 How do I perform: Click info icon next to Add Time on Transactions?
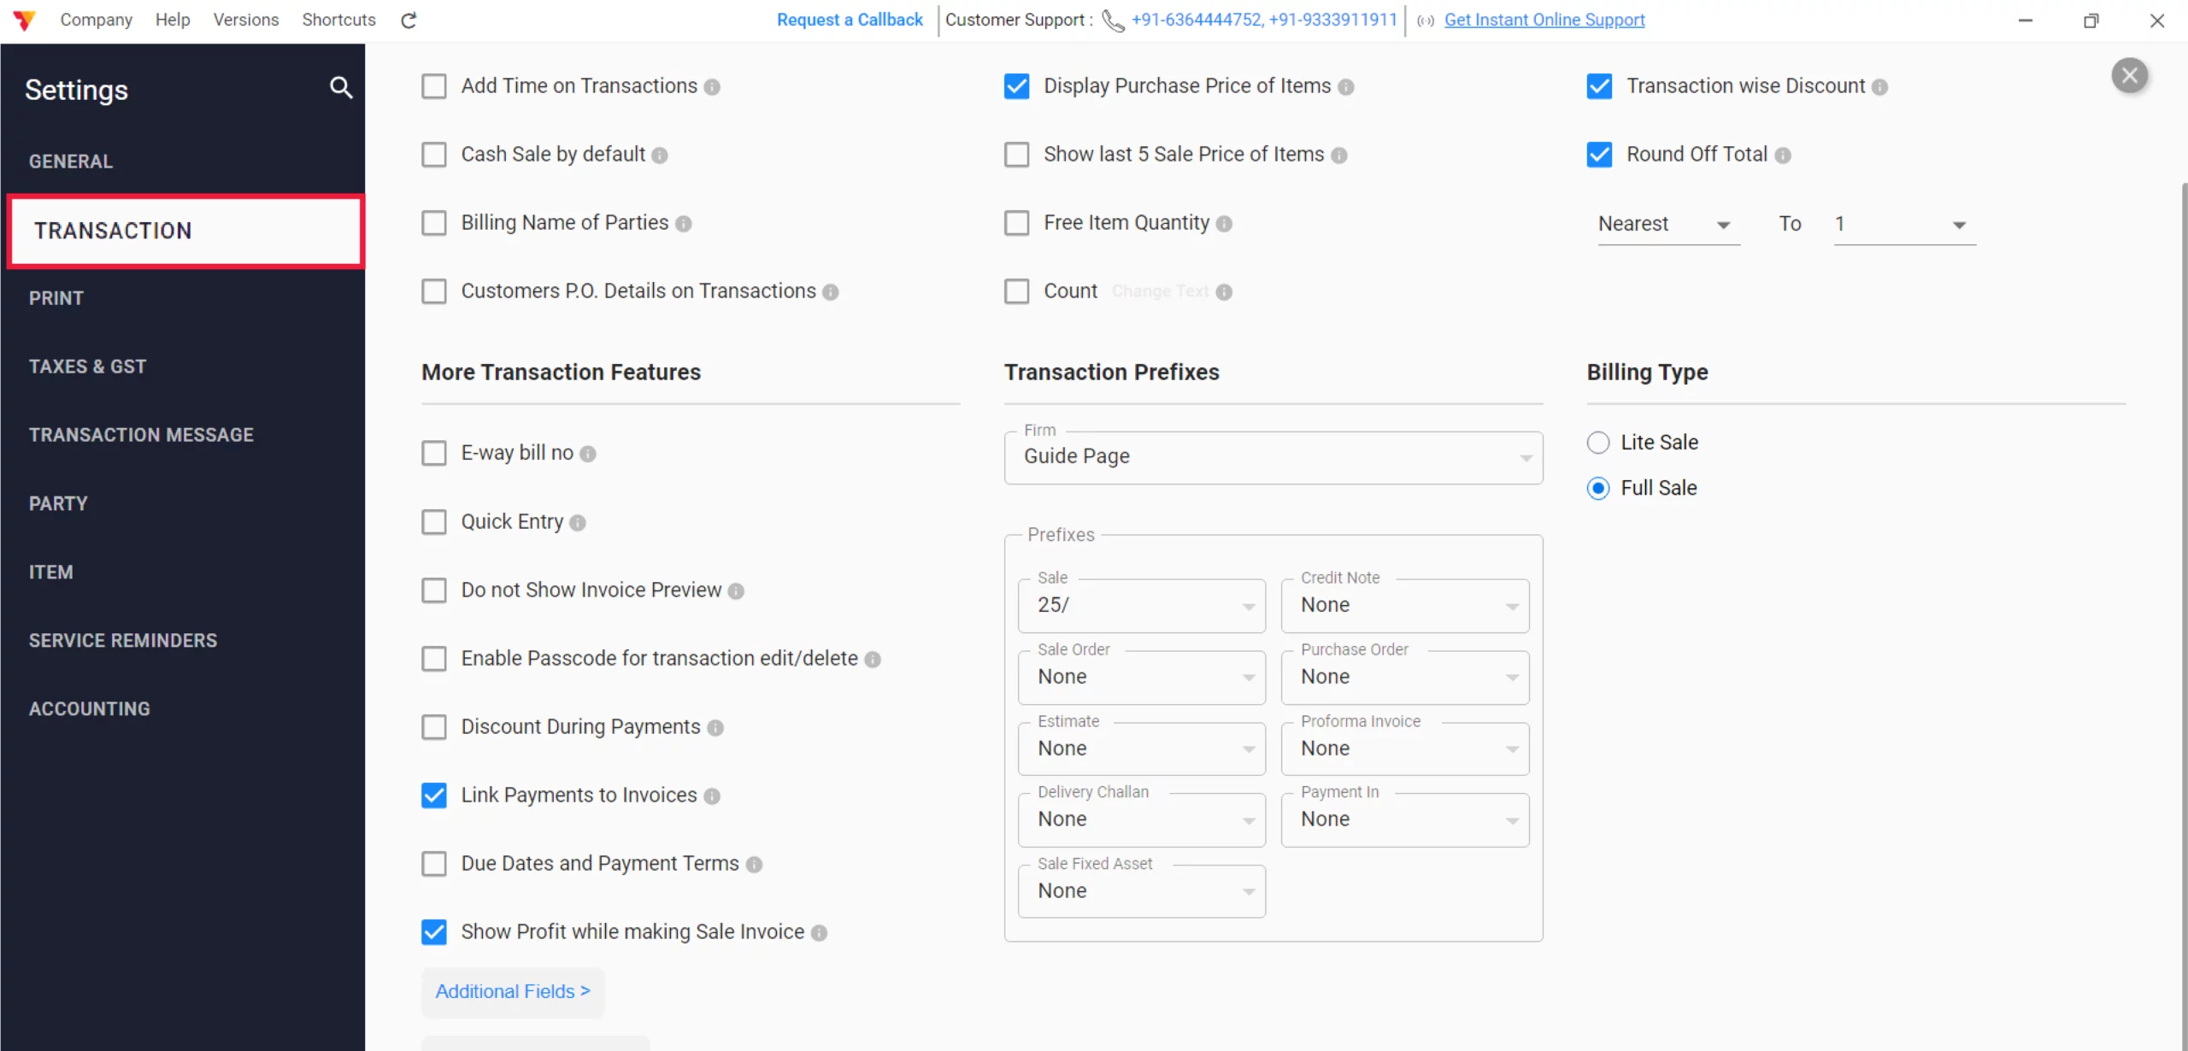[x=712, y=87]
